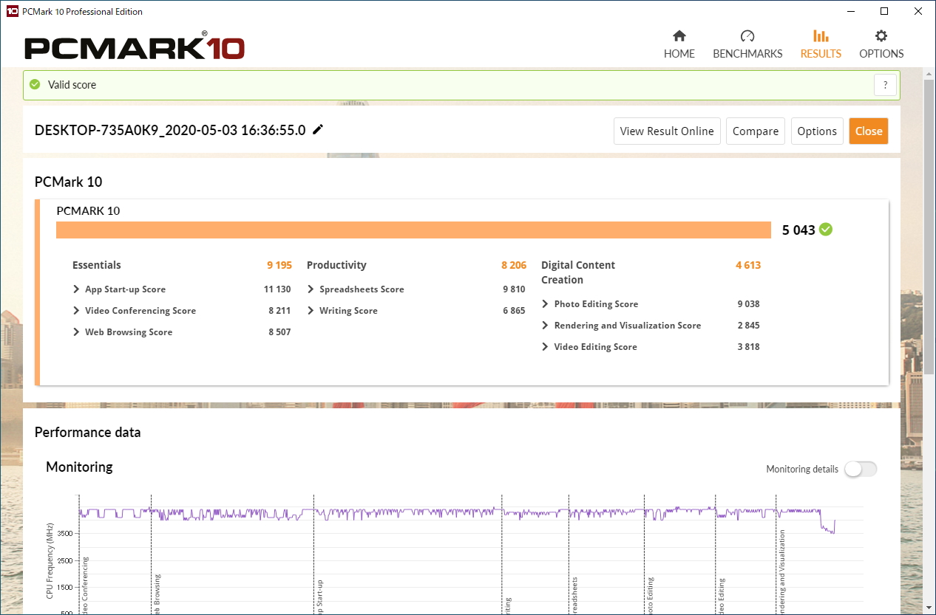Open Benchmarks via the gauge icon
Viewport: 936px width, 615px height.
tap(747, 36)
